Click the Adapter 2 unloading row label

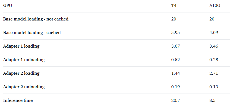tap(24, 87)
